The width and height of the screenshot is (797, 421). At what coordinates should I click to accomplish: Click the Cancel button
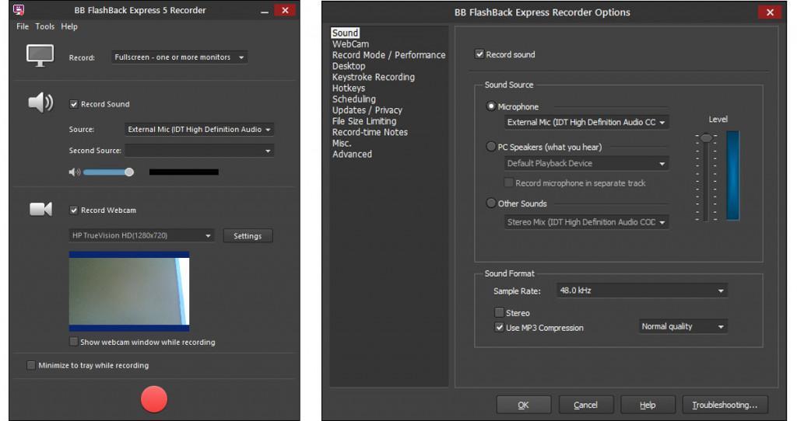click(x=585, y=405)
